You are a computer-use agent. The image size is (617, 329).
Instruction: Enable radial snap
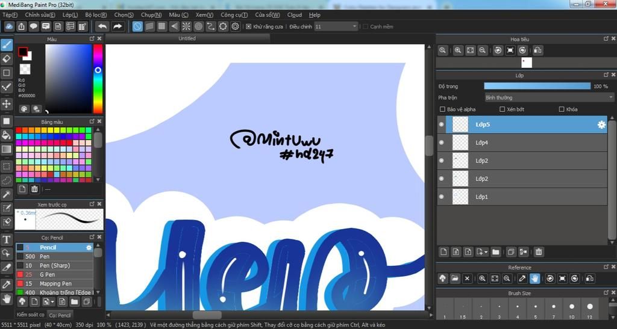pos(186,26)
